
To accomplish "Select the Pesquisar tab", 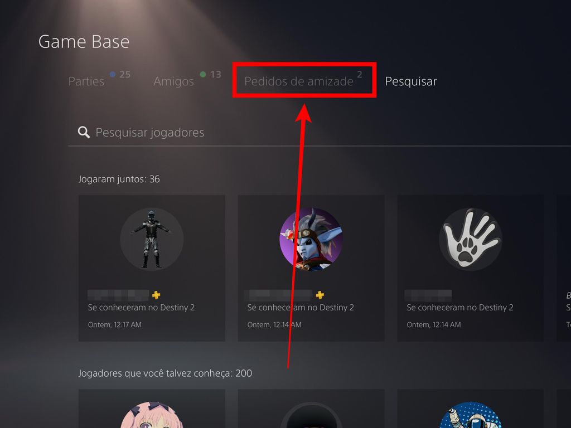I will click(x=411, y=81).
